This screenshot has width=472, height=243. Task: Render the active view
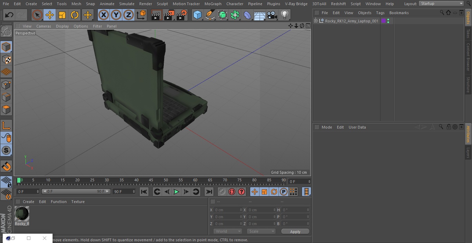pos(157,15)
